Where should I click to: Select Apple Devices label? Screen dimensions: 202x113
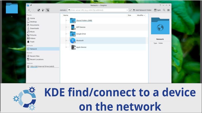[x=81, y=47]
